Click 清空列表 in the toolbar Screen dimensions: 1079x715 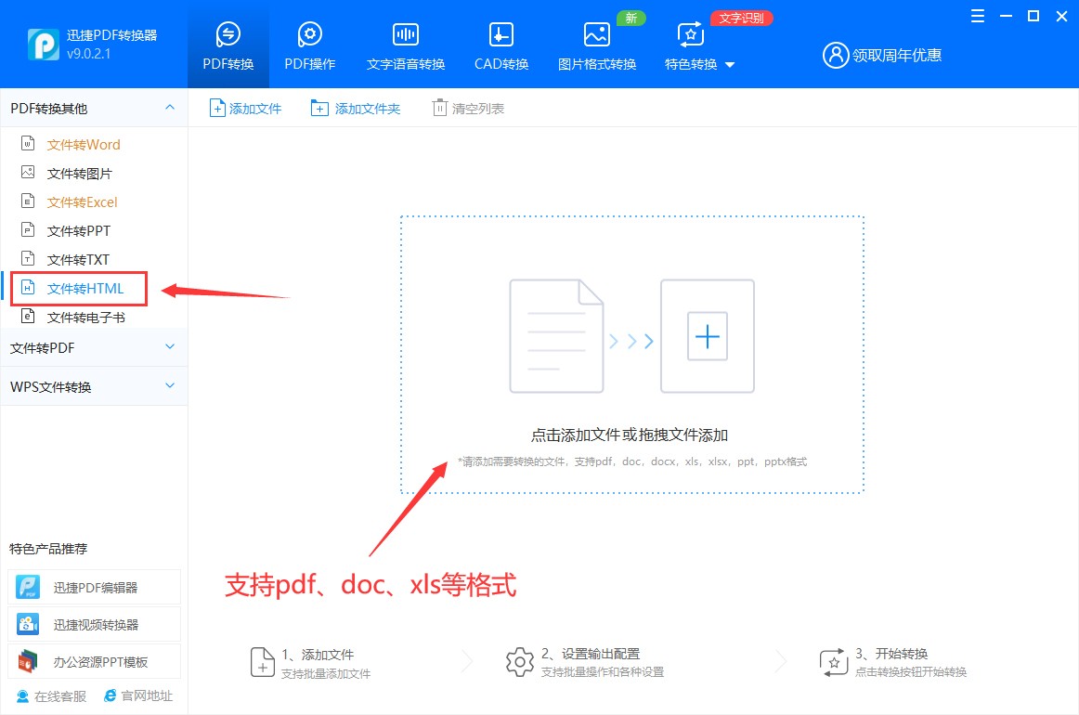click(x=468, y=108)
